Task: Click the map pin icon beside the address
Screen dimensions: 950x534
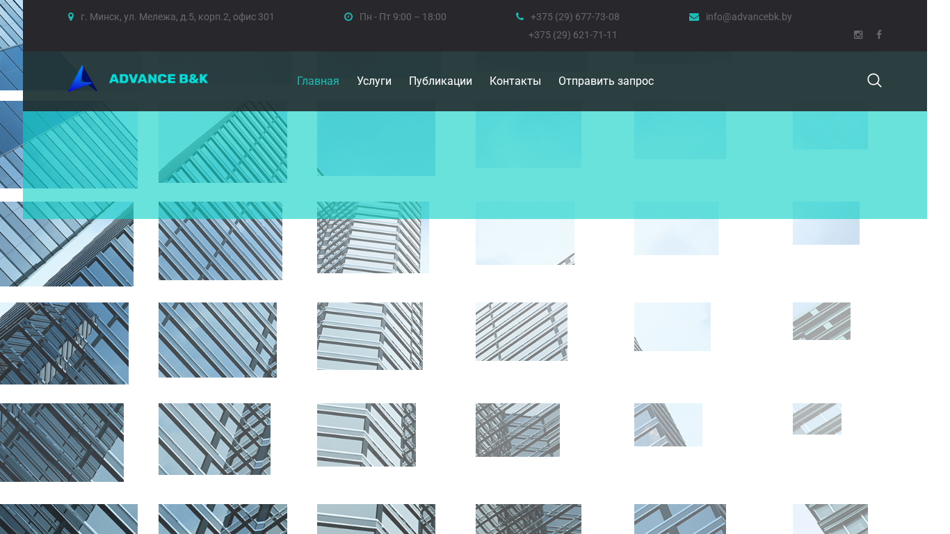Action: pos(71,17)
